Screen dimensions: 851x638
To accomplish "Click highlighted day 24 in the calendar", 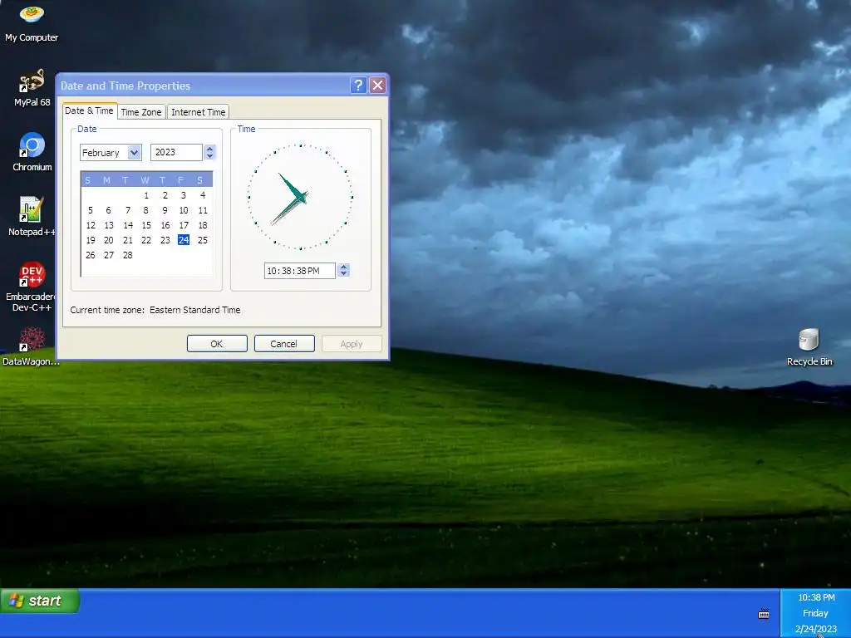I will (184, 240).
